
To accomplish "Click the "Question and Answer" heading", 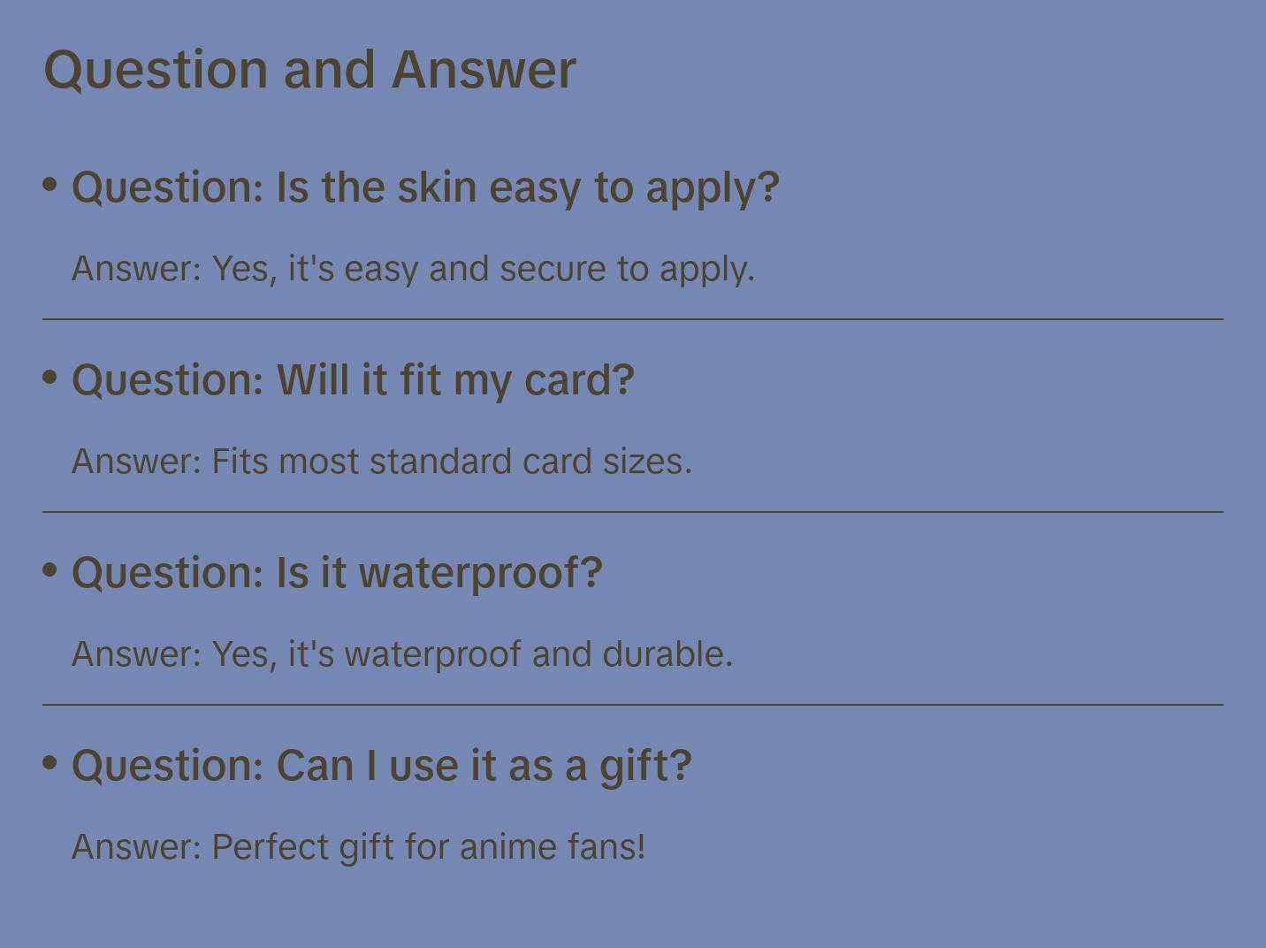I will coord(309,70).
